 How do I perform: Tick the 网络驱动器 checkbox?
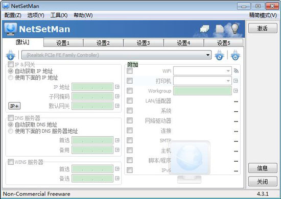coord(130,120)
